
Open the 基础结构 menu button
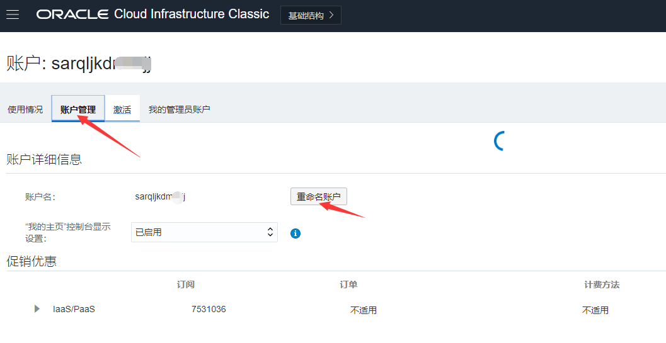[311, 16]
